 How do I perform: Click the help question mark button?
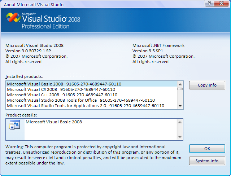pos(209,3)
